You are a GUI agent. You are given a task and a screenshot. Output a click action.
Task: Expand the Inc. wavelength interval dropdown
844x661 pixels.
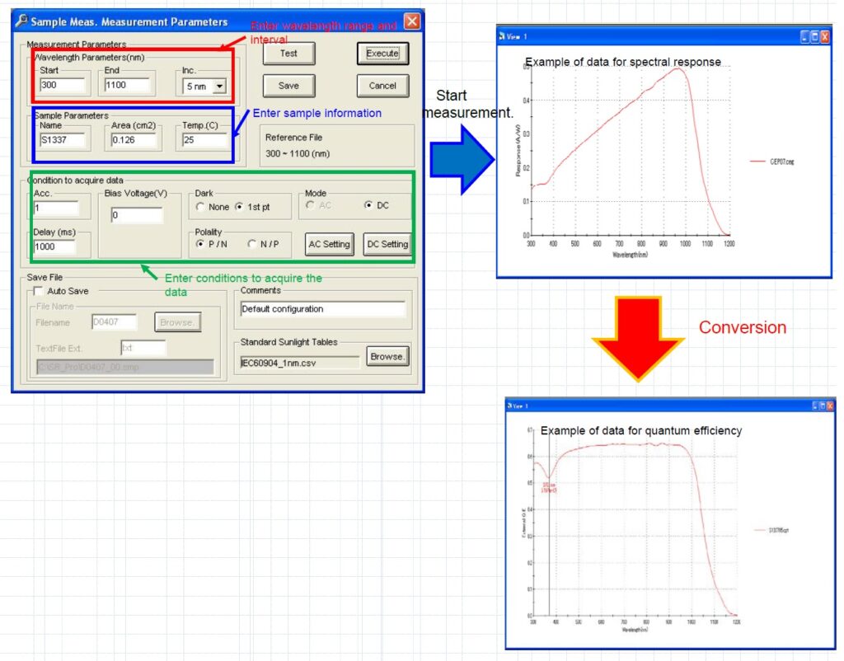click(219, 86)
